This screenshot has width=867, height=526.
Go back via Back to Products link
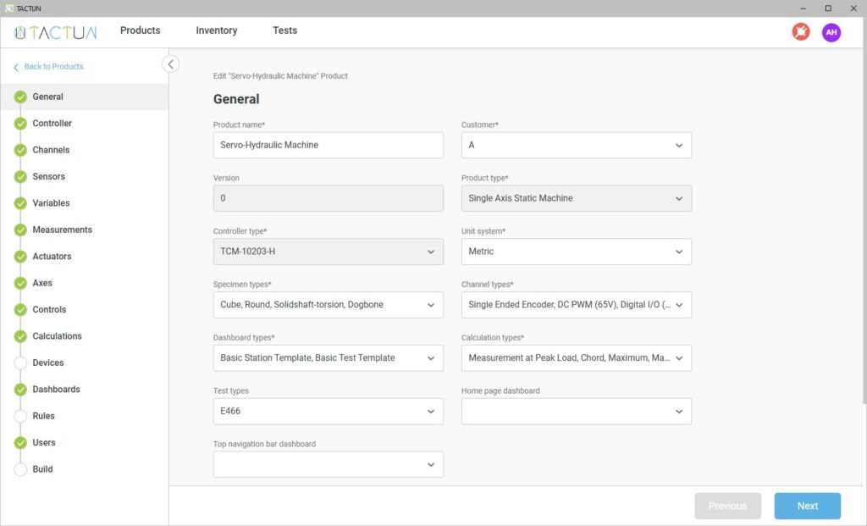click(x=52, y=67)
